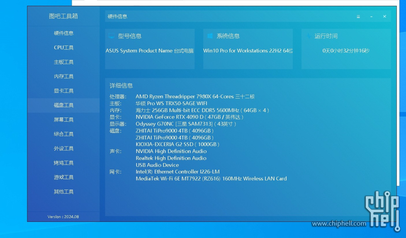Go to 内存工具 section
This screenshot has width=406, height=238.
(x=64, y=76)
